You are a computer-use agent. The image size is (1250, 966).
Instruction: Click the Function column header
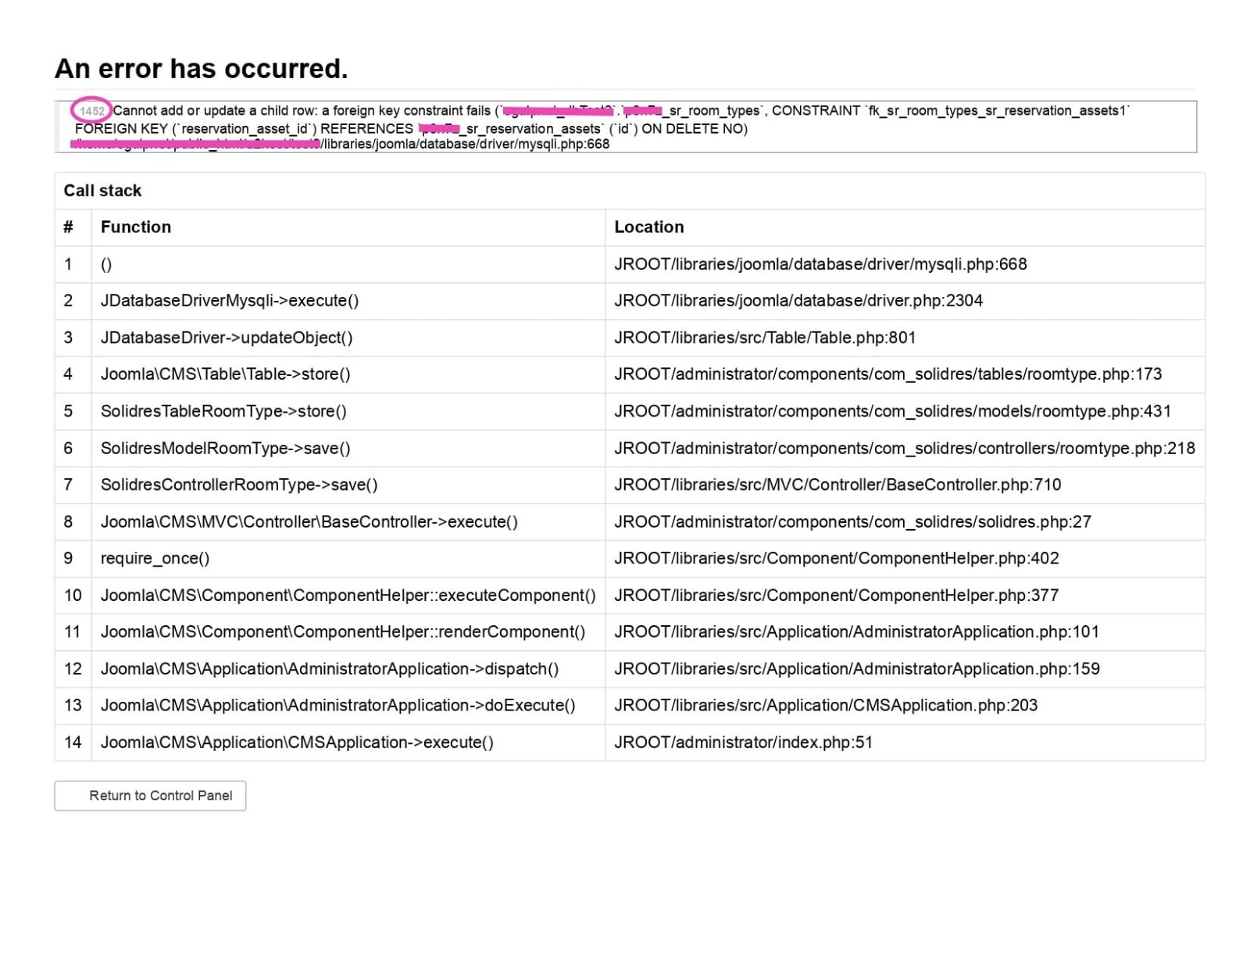coord(135,227)
